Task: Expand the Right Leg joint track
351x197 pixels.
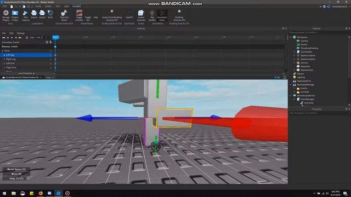Action: [x=4, y=59]
